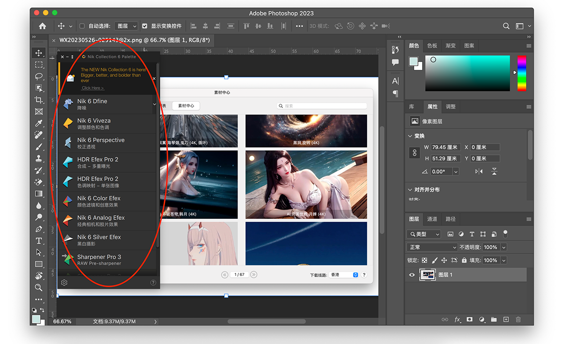Viewport: 561px width, 344px height.
Task: Add a layer mask
Action: coord(469,319)
